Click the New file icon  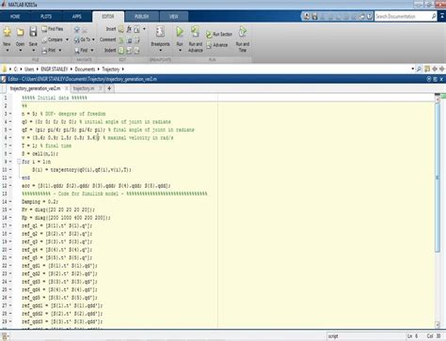pyautogui.click(x=8, y=32)
